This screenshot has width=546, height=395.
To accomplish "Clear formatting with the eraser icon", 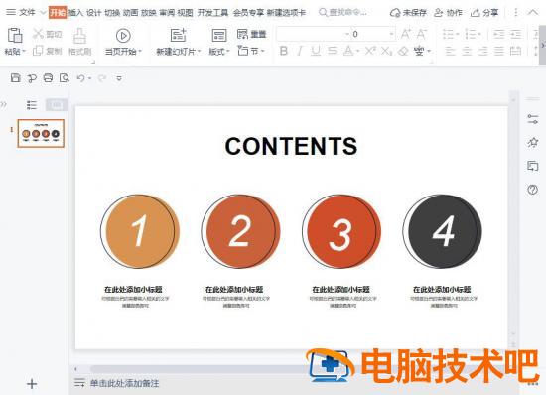I will [403, 52].
